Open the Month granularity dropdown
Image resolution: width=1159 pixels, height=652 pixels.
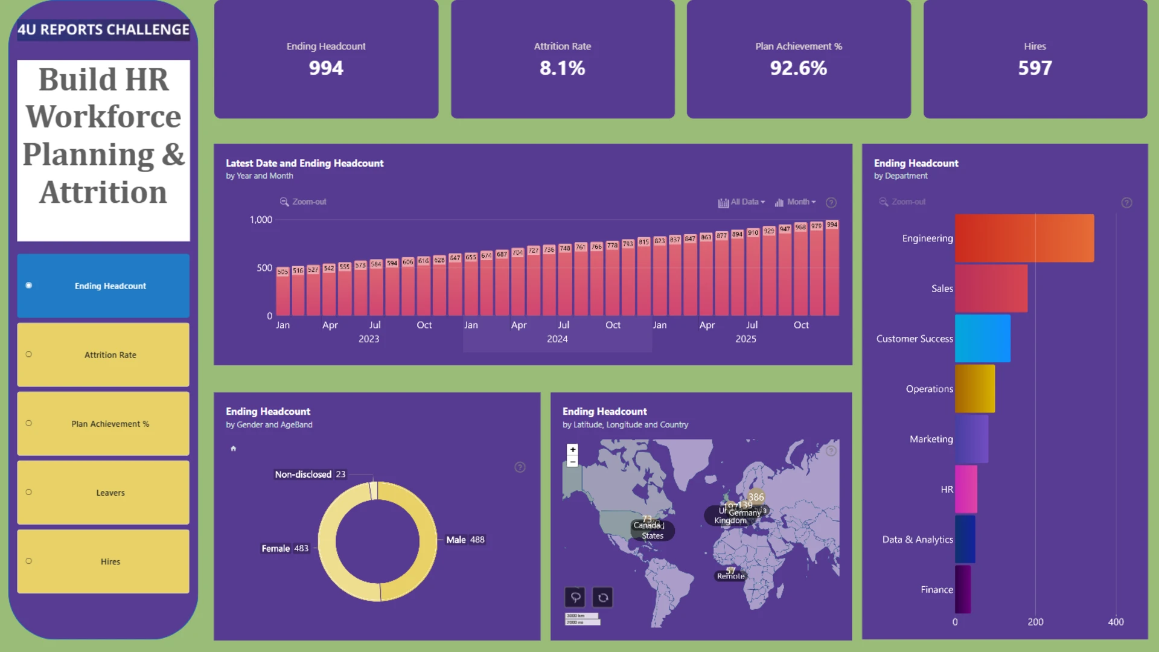[x=795, y=202]
